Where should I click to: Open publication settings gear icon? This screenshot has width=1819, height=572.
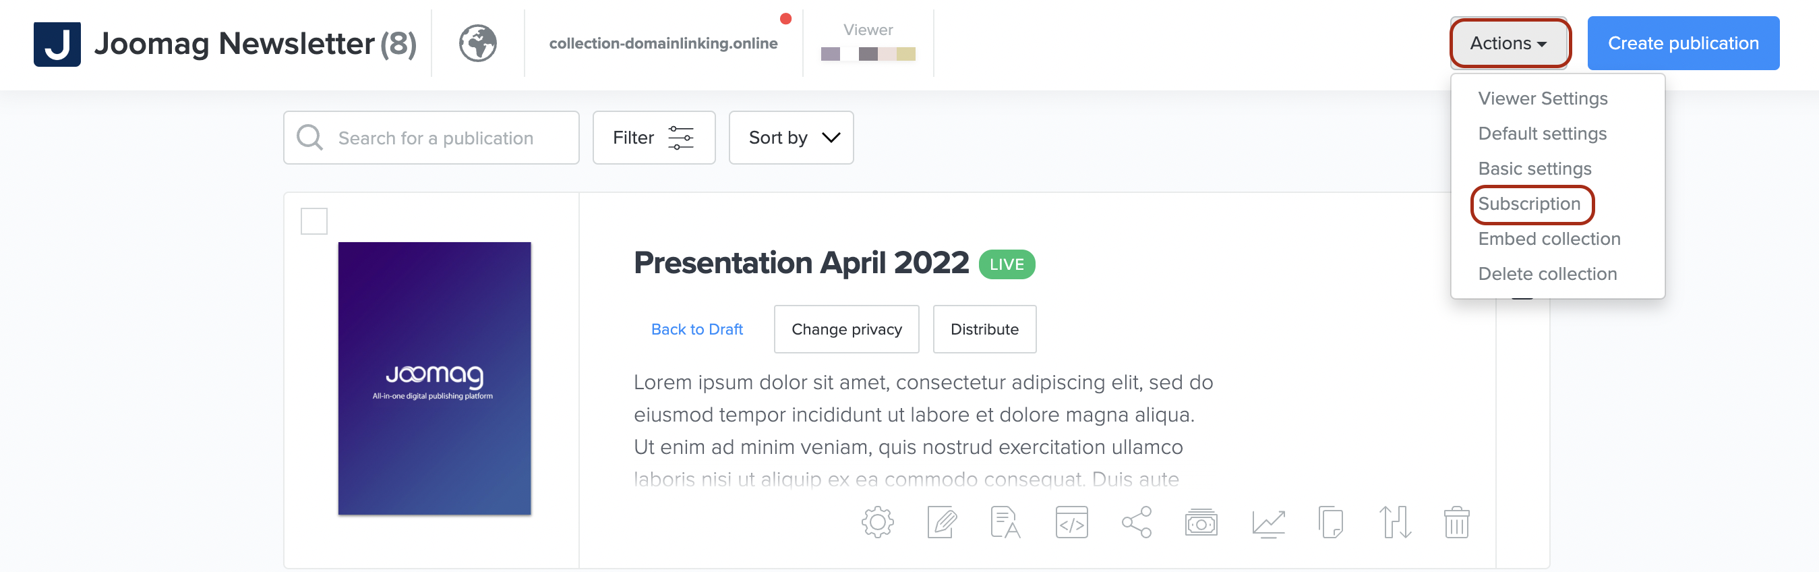(x=877, y=523)
